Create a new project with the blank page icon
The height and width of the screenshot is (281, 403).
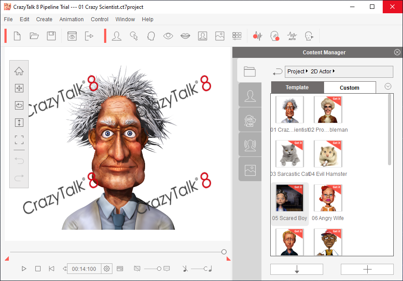(17, 36)
